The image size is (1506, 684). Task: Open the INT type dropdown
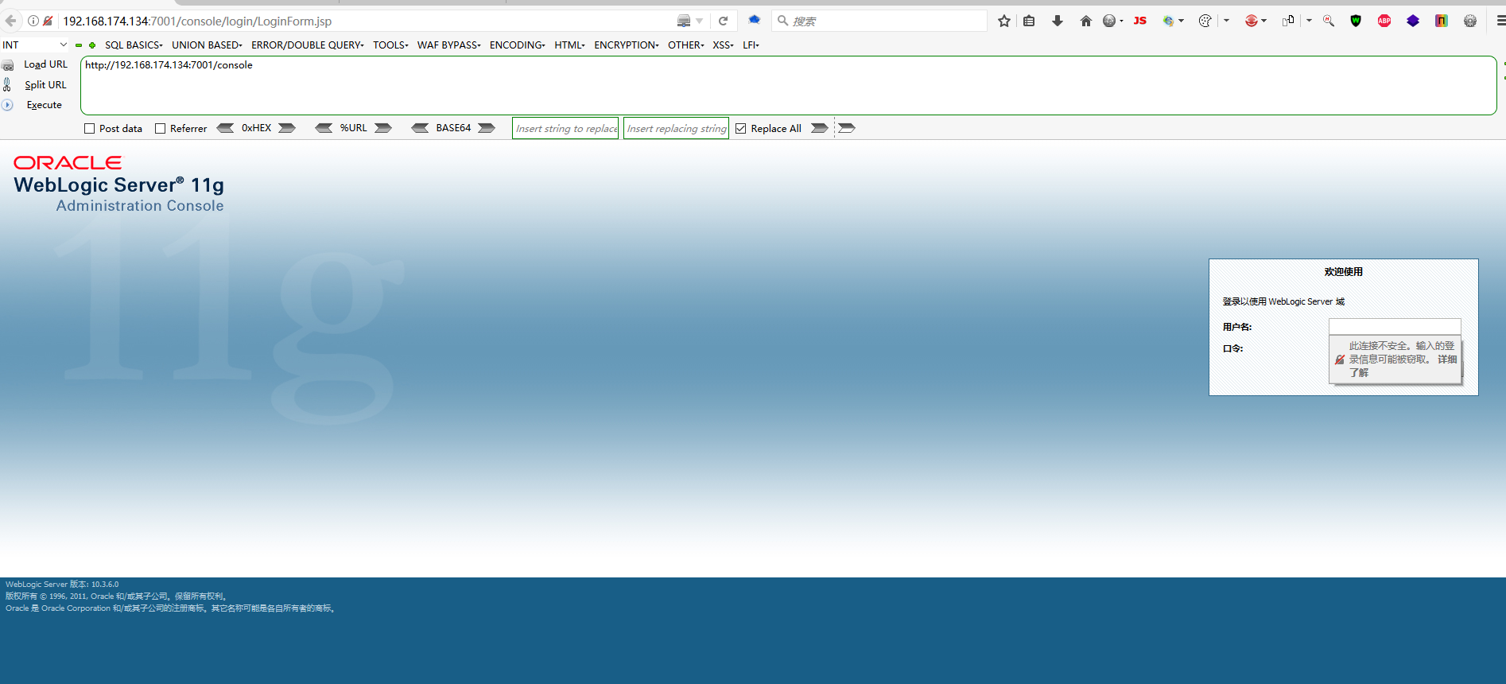(35, 45)
